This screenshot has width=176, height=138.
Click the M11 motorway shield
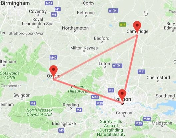click(141, 71)
